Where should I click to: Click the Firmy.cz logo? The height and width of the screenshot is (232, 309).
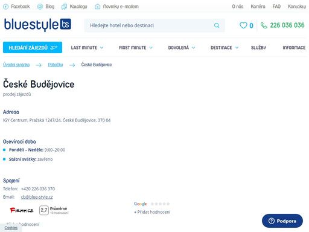click(x=22, y=210)
